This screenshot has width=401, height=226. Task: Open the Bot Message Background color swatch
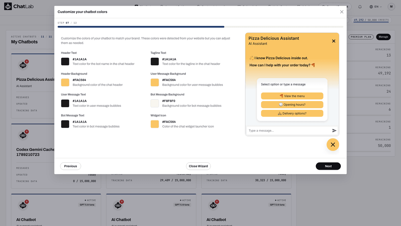point(155,103)
